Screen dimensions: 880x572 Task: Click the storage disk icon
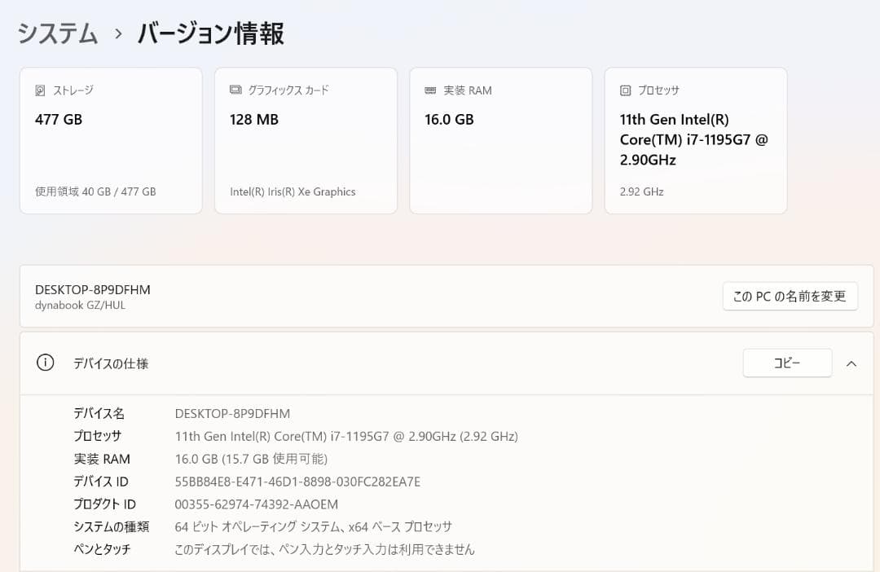[x=40, y=90]
